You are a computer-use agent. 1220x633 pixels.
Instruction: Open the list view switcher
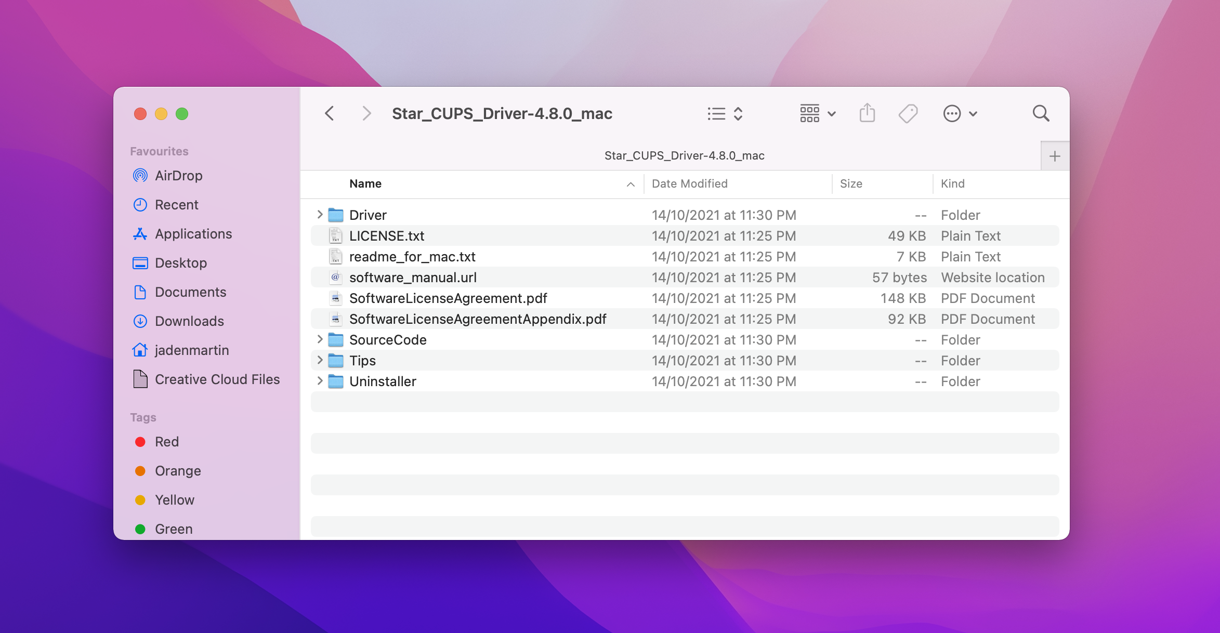[725, 113]
